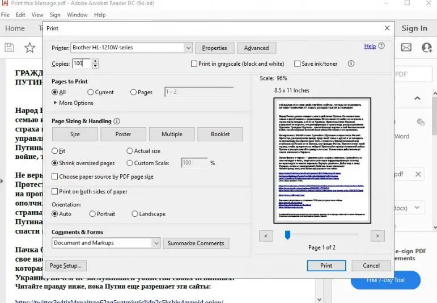Open the Window menu
Screen dimensions: 437x303
pos(77,15)
